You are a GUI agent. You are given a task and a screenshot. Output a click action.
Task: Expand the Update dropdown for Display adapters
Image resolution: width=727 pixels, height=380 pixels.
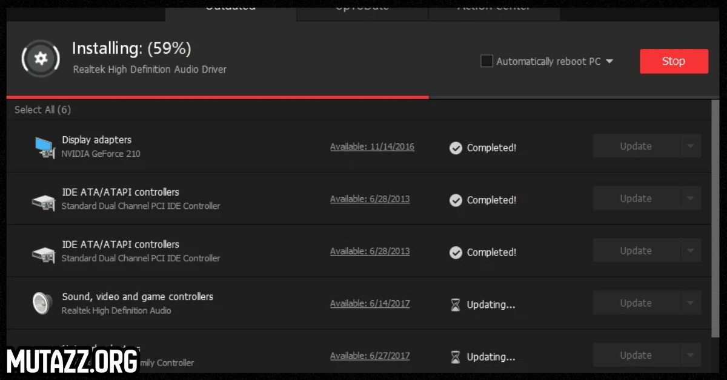[x=691, y=146]
